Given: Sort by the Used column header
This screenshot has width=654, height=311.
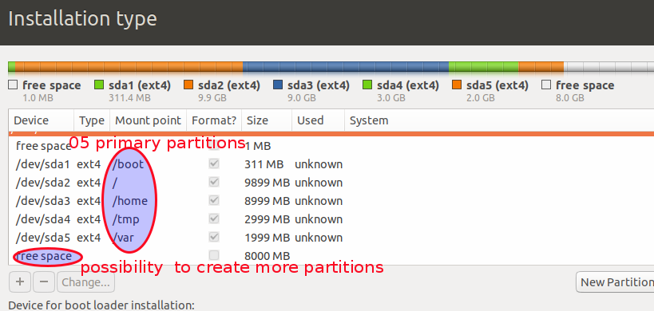Looking at the screenshot, I should click(x=319, y=120).
